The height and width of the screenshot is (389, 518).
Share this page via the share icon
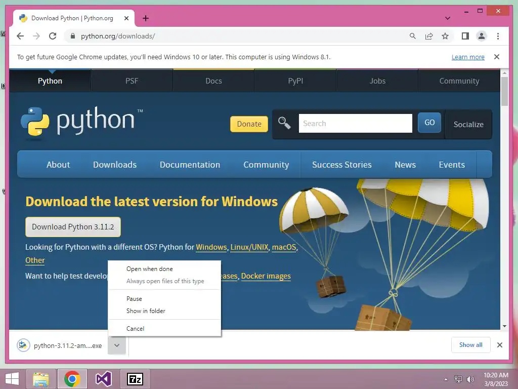tap(429, 36)
